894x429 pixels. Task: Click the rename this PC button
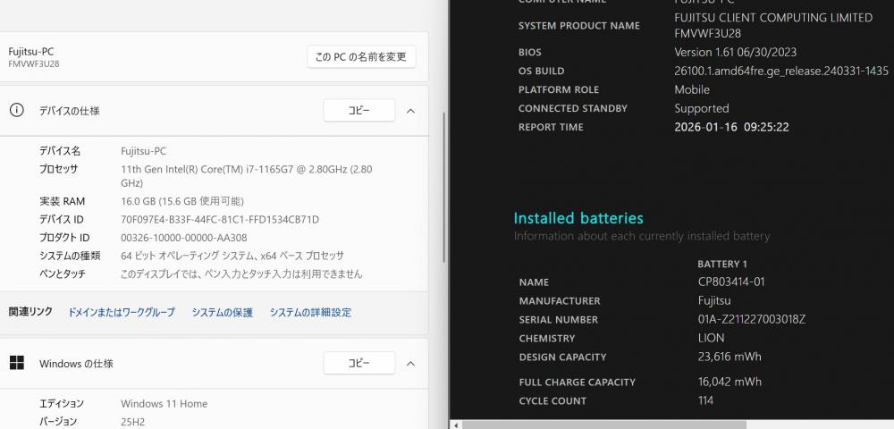[361, 57]
